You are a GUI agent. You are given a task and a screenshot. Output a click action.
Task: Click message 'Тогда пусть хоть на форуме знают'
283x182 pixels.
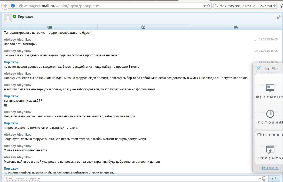(x=75, y=139)
